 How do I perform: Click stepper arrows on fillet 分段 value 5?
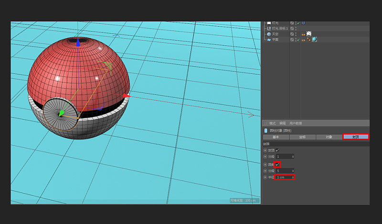point(293,171)
